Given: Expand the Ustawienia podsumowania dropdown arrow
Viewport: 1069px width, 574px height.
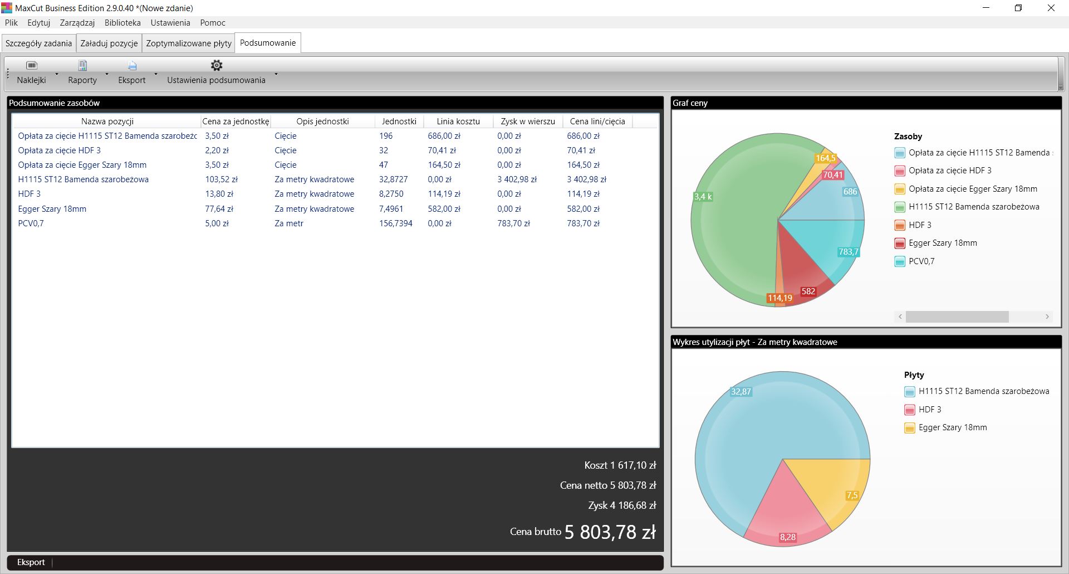Looking at the screenshot, I should click(276, 74).
